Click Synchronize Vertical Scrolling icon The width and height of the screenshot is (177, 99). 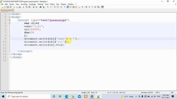coord(54,7)
